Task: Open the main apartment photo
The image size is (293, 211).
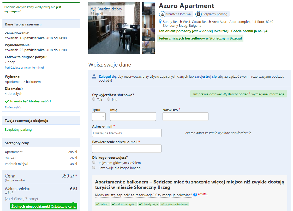Action: click(x=114, y=28)
